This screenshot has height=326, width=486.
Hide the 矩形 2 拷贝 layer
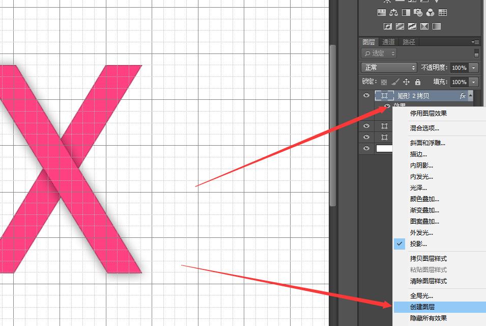pos(366,95)
